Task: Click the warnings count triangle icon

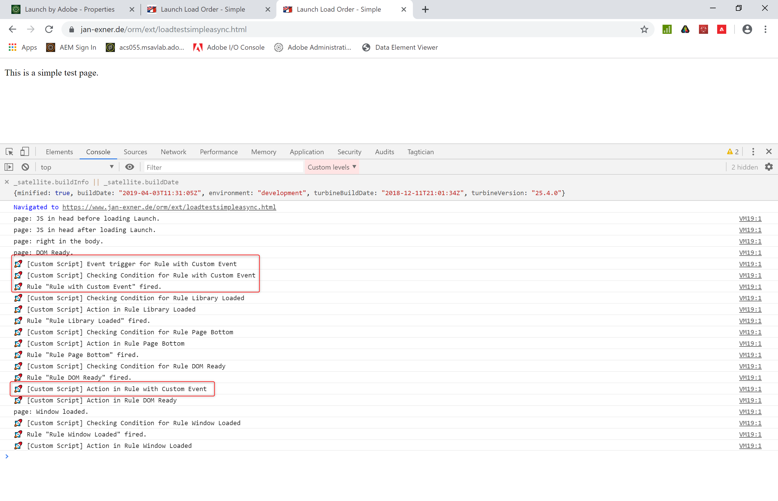Action: click(729, 152)
